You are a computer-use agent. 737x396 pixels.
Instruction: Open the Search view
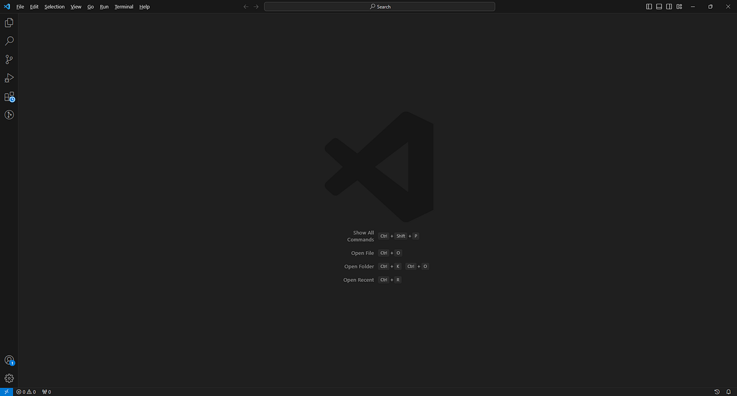point(9,41)
